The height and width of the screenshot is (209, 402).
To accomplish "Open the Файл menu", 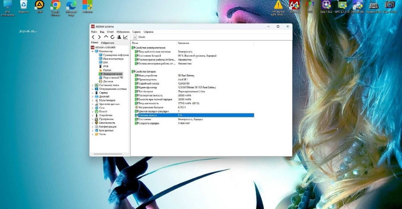I will pos(94,31).
